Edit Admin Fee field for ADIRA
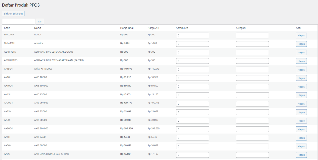Viewport: 318px width, 160px height. point(193,35)
